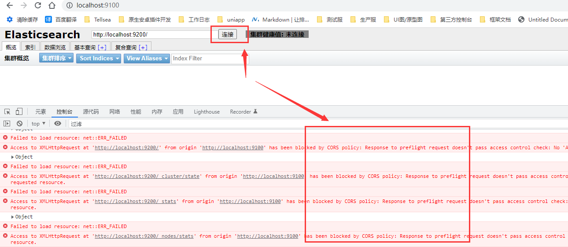Image resolution: width=568 pixels, height=247 pixels.
Task: Open DevTools Recorder tab
Action: click(x=243, y=112)
